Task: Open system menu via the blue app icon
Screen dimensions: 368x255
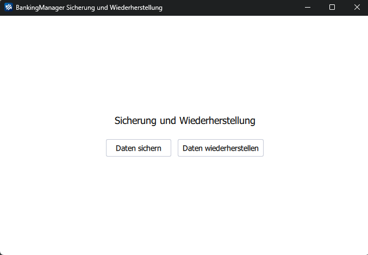Action: point(8,8)
